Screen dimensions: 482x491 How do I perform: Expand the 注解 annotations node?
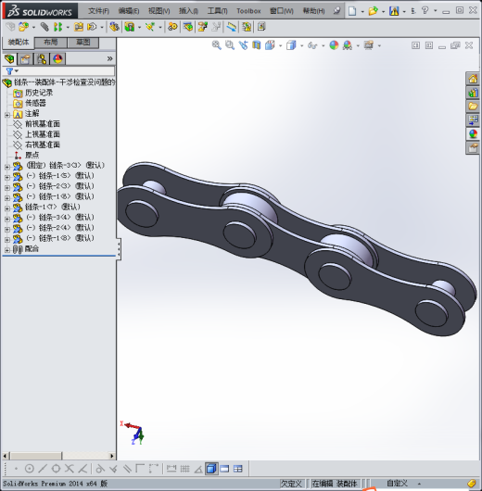point(6,115)
